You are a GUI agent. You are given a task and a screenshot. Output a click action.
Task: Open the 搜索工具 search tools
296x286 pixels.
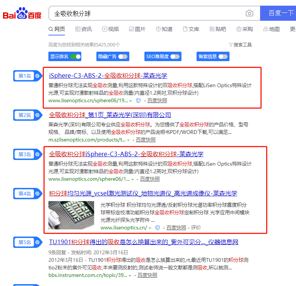tap(240, 45)
